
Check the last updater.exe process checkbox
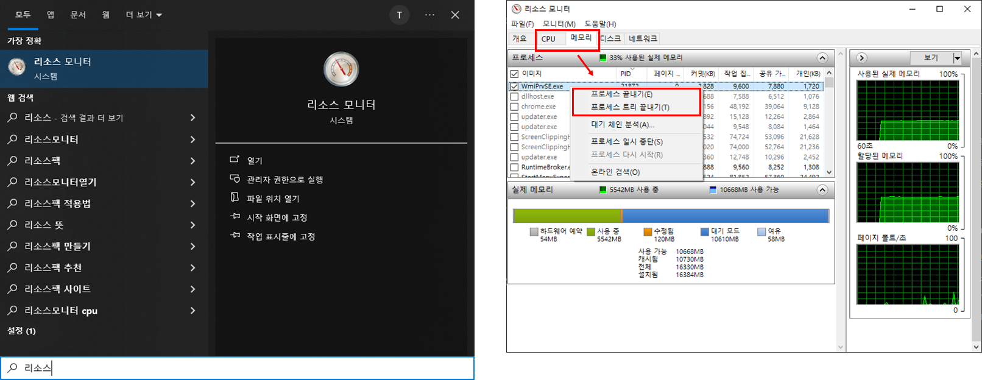point(514,157)
